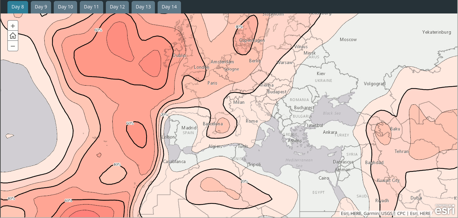Click the Algiers city label
This screenshot has width=458, height=218.
click(215, 146)
